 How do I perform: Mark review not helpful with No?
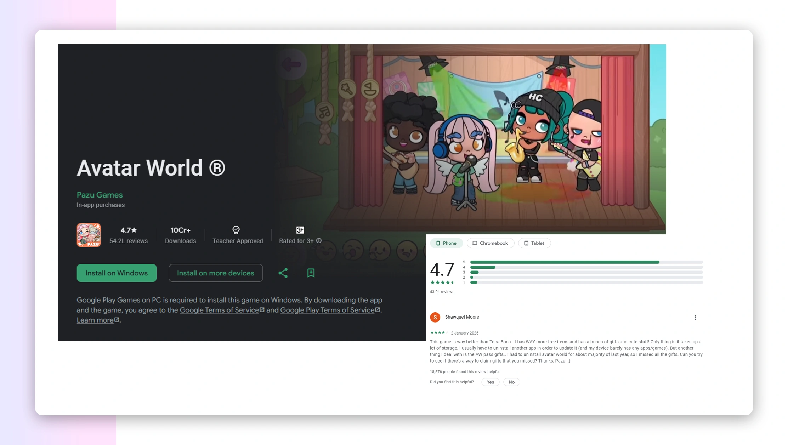tap(511, 382)
